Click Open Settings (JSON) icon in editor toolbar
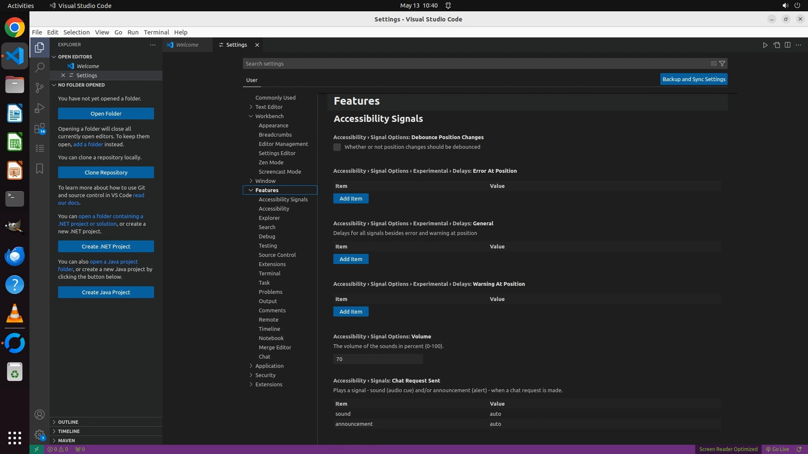 [x=776, y=45]
